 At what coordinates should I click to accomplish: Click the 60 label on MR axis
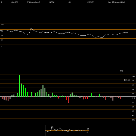point(132,85)
